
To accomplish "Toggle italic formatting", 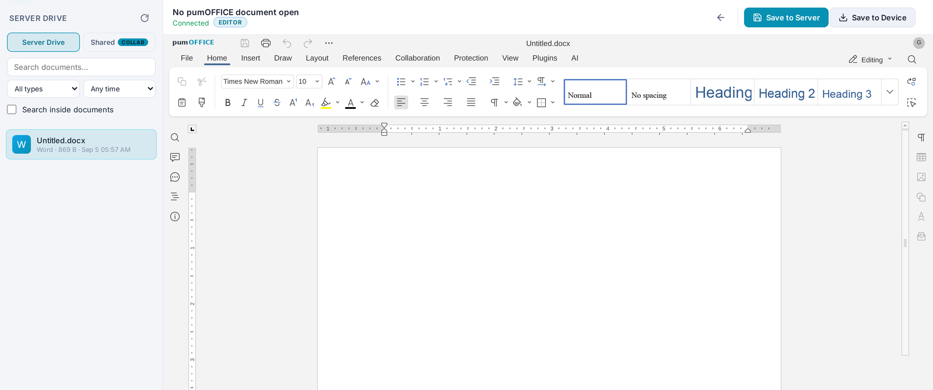I will pos(244,102).
